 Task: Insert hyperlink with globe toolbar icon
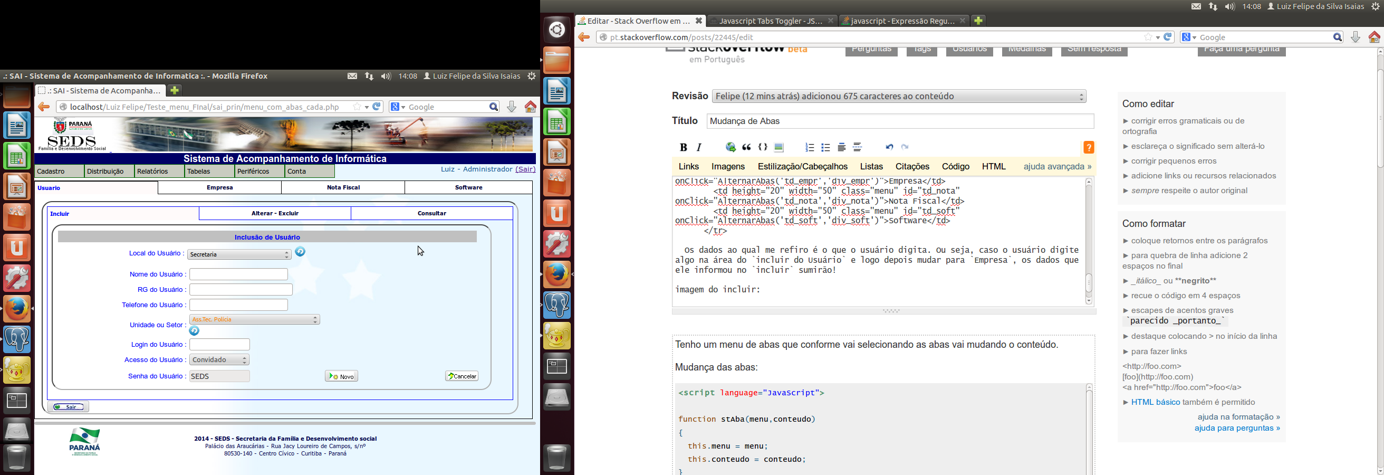[x=731, y=147]
